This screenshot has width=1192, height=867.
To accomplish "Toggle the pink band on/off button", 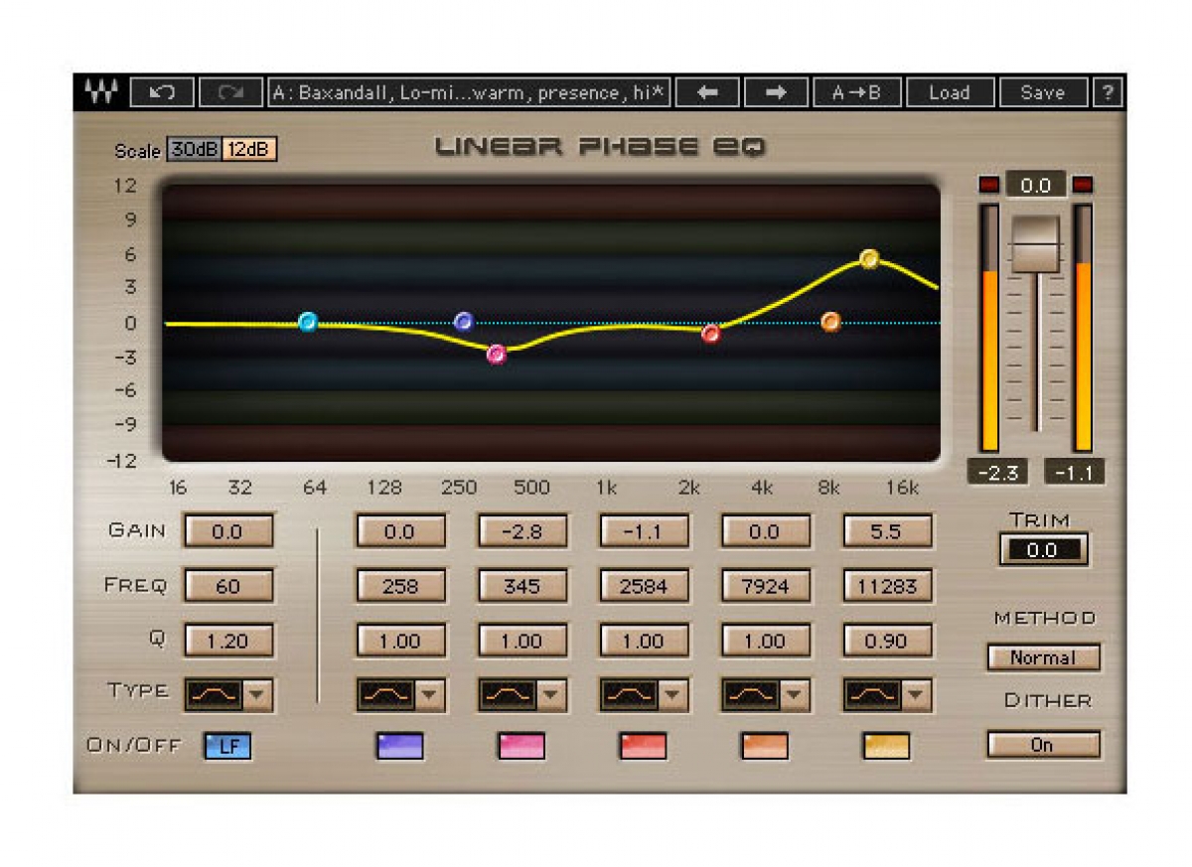I will (521, 746).
